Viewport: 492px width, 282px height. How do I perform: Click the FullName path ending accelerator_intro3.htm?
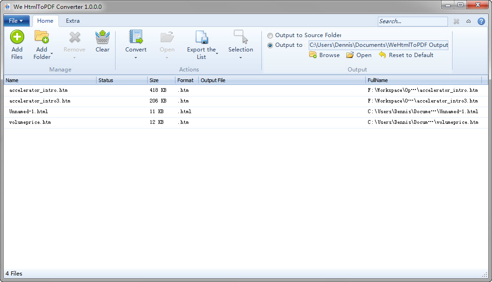tap(423, 101)
